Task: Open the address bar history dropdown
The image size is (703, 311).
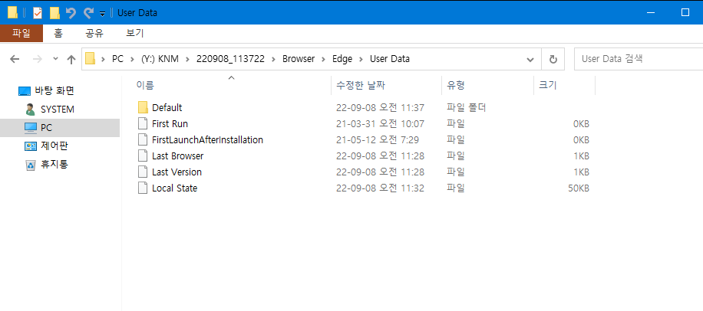Action: coord(530,59)
